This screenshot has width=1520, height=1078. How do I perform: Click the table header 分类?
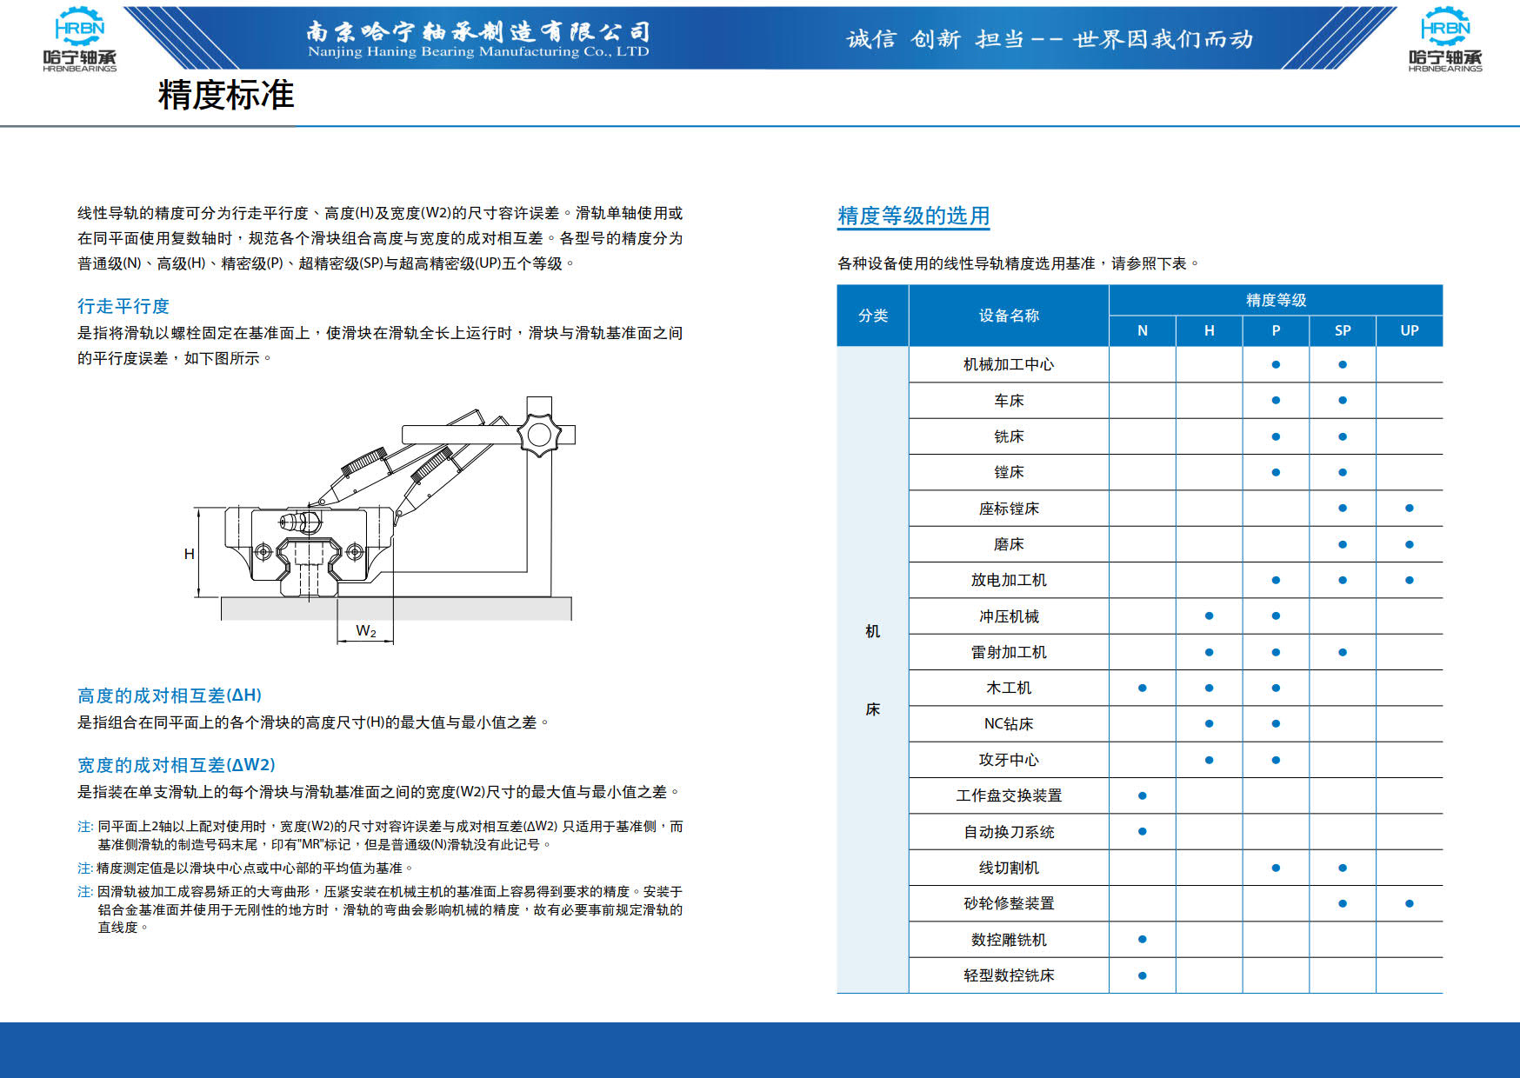[873, 316]
